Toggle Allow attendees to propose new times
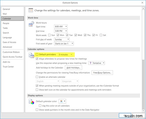 click(x=37, y=59)
